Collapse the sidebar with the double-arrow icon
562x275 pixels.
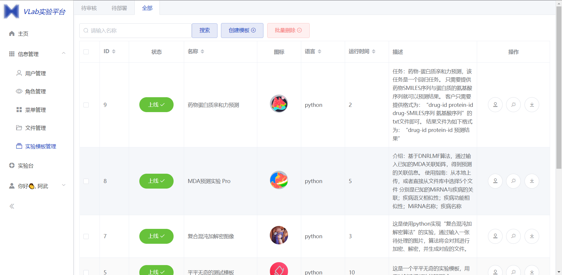[12, 206]
